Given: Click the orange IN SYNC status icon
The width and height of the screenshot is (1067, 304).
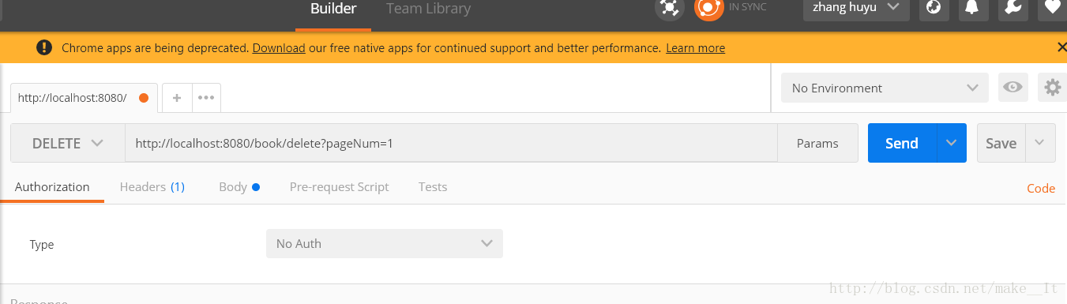Looking at the screenshot, I should point(708,8).
